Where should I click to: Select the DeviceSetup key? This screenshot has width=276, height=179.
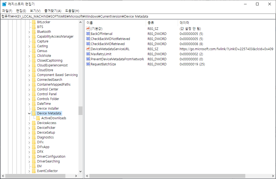click(46, 133)
